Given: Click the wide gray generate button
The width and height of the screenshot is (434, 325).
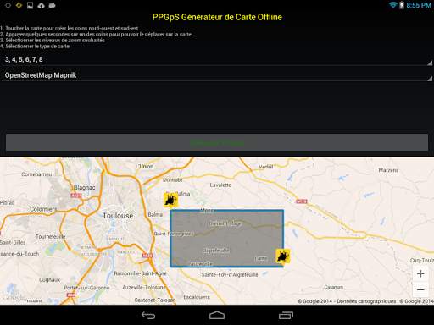Looking at the screenshot, I should [217, 143].
